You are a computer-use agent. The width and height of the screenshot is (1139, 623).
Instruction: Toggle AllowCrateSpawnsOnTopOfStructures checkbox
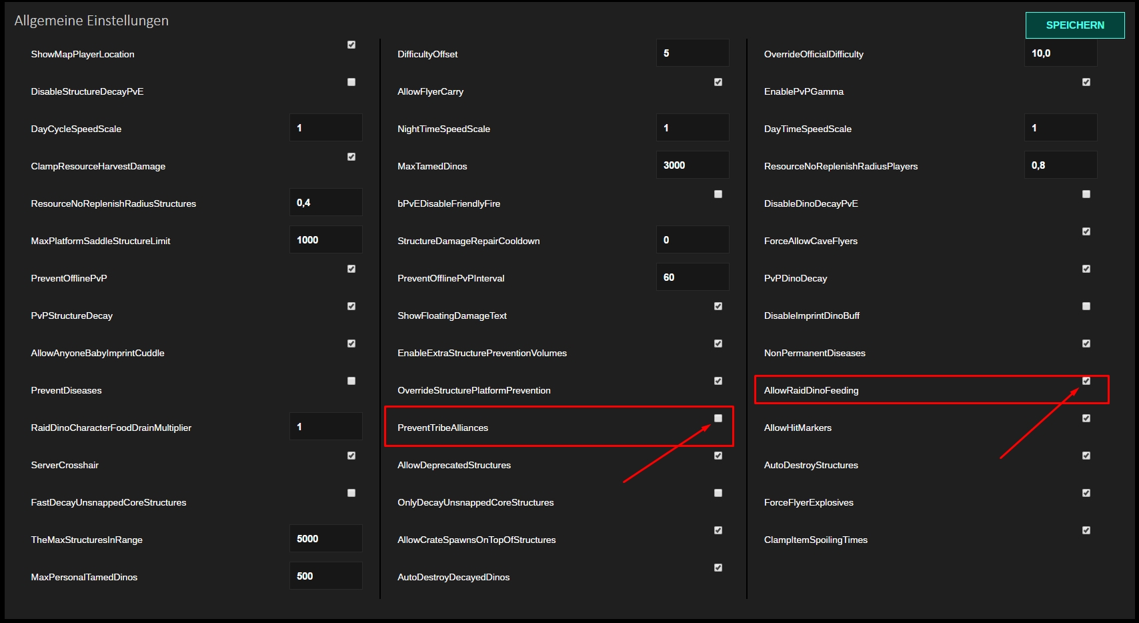click(x=718, y=530)
